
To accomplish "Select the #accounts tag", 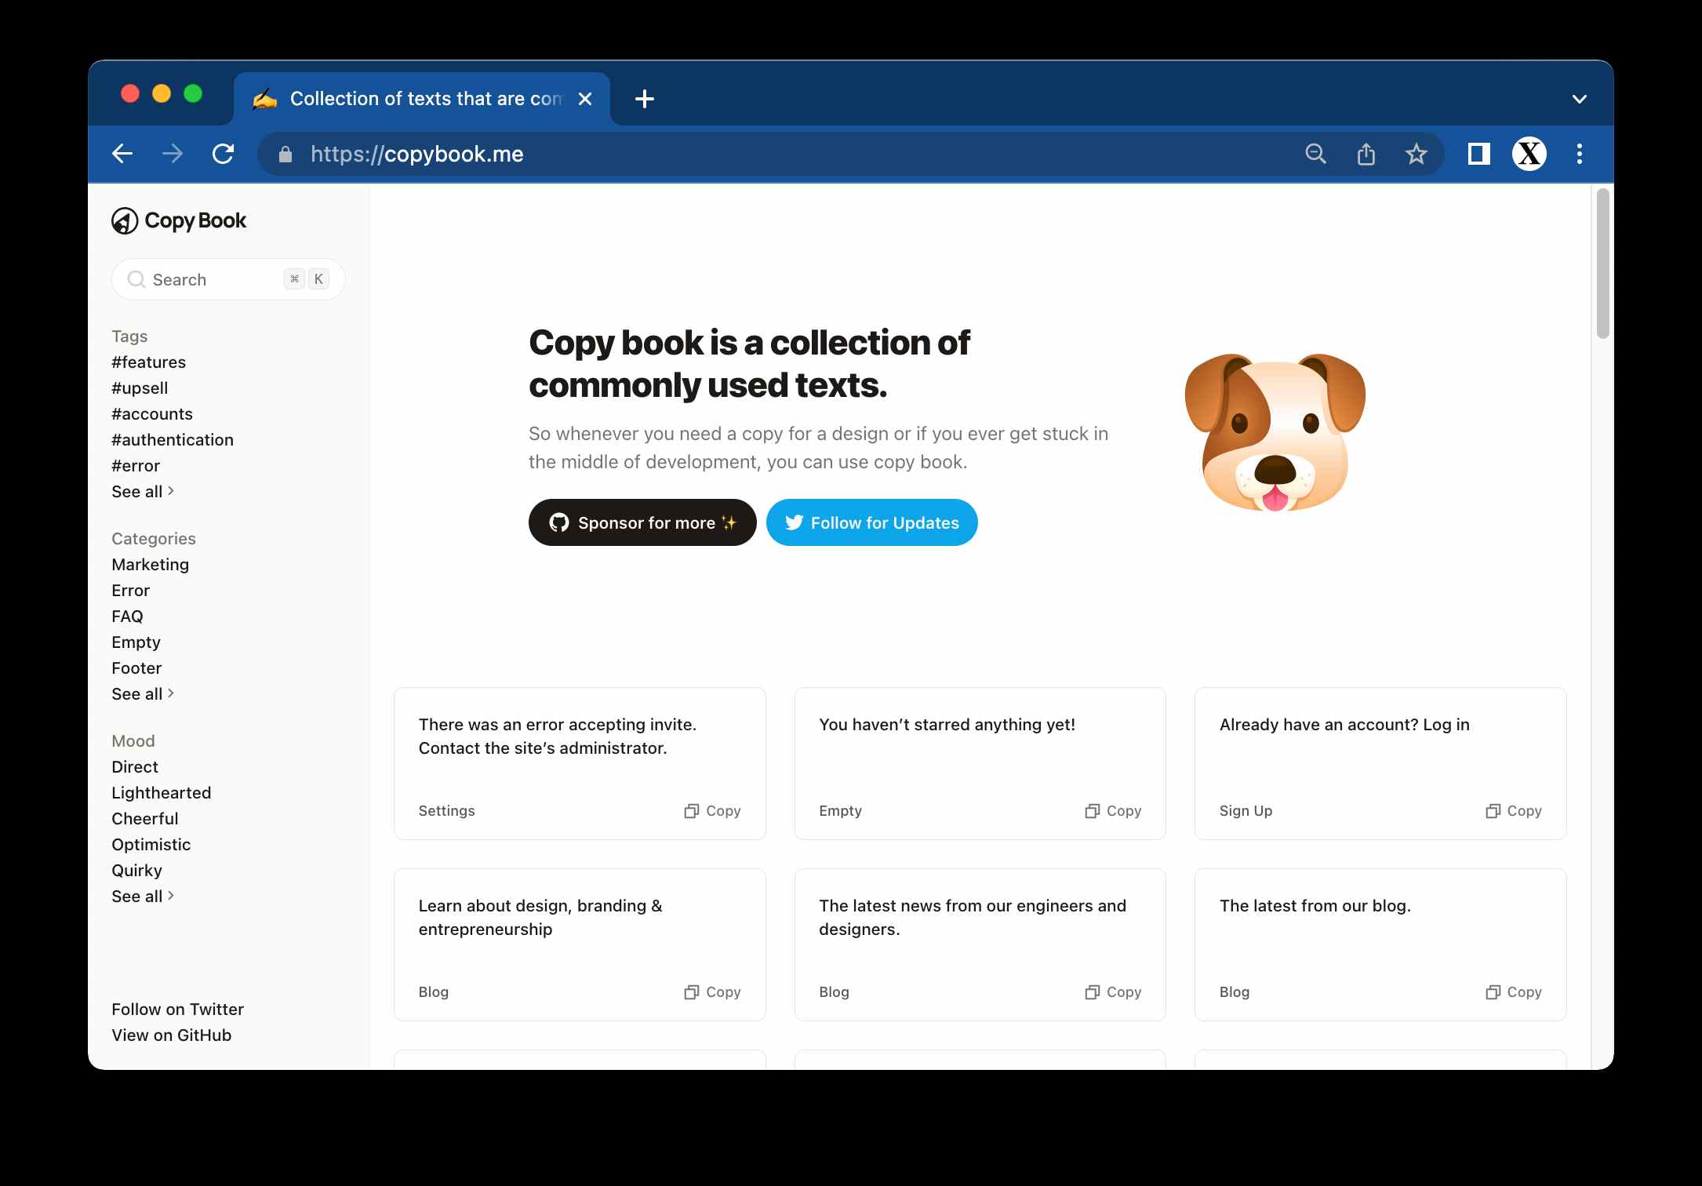I will [152, 414].
